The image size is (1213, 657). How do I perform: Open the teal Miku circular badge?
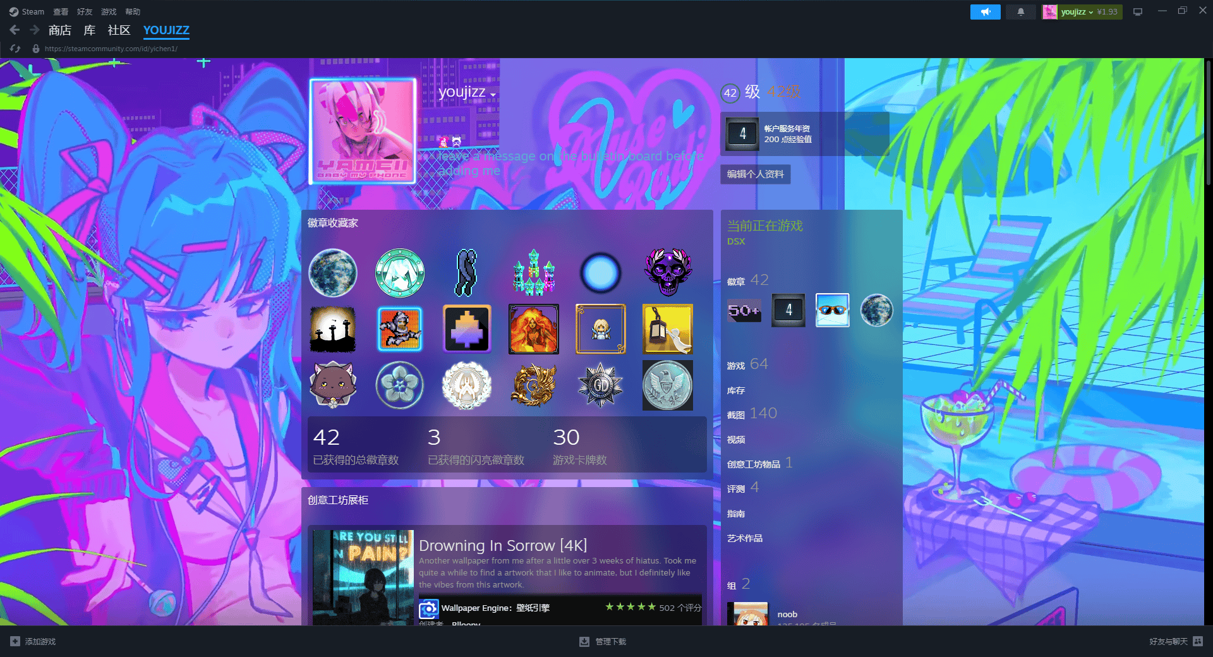click(400, 273)
